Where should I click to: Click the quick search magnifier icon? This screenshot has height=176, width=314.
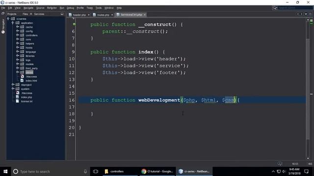(275, 8)
